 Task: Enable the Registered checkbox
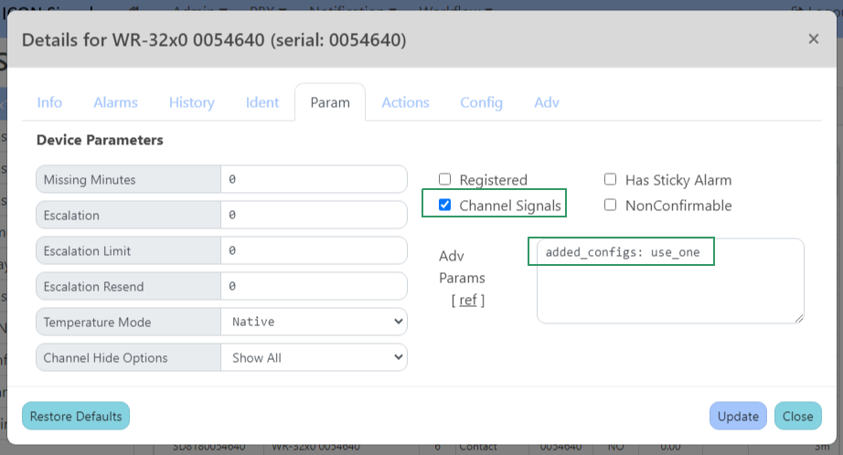[x=445, y=180]
